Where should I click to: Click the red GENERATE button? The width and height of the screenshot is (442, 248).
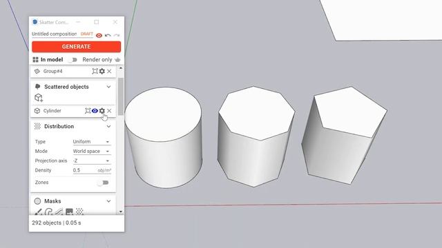[x=76, y=47]
